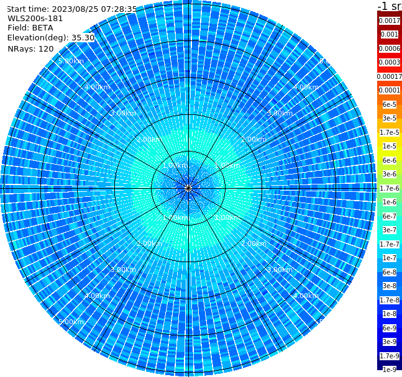This screenshot has height=377, width=402.
Task: Click the "NRays: 120" label
Action: [x=30, y=48]
